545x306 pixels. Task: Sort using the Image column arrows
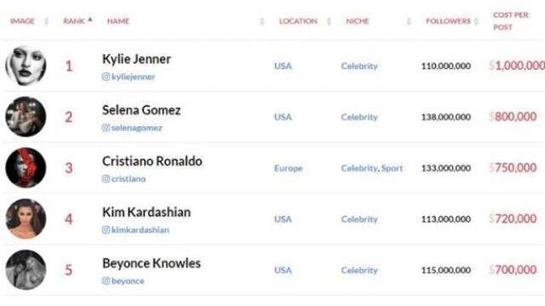point(46,22)
